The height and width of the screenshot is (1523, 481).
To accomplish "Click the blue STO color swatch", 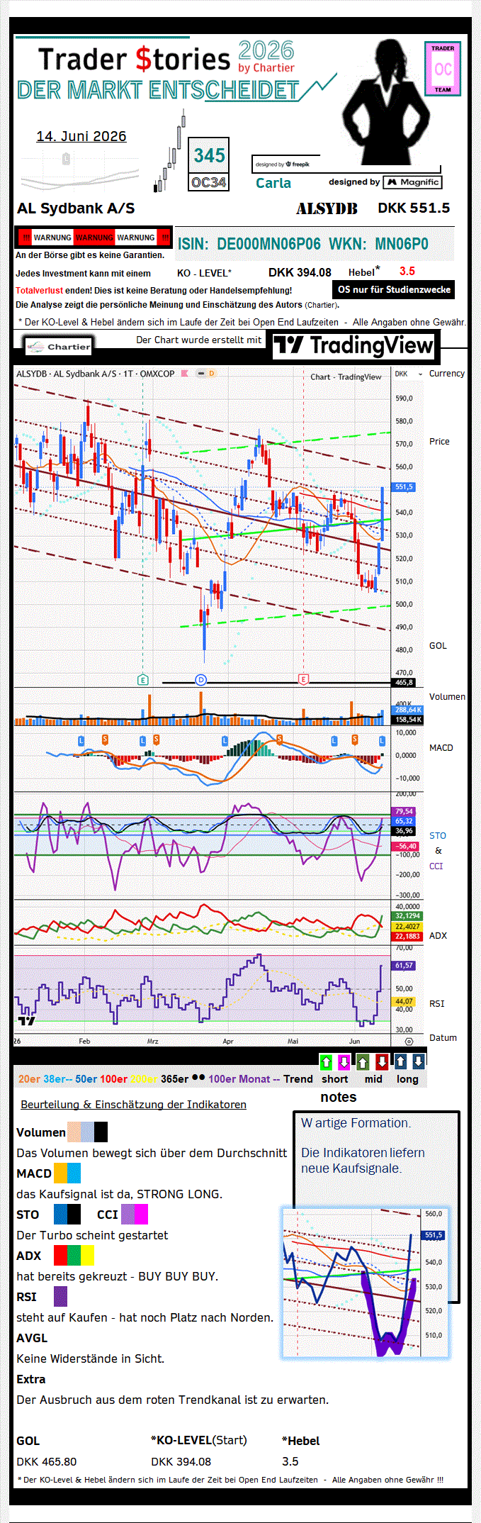I will 60,1214.
